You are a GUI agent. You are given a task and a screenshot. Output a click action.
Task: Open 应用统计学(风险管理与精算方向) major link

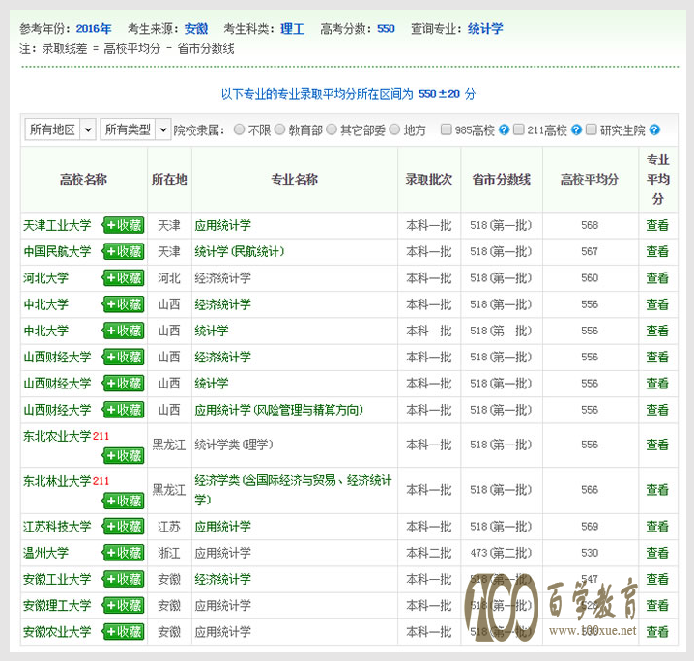pyautogui.click(x=278, y=410)
